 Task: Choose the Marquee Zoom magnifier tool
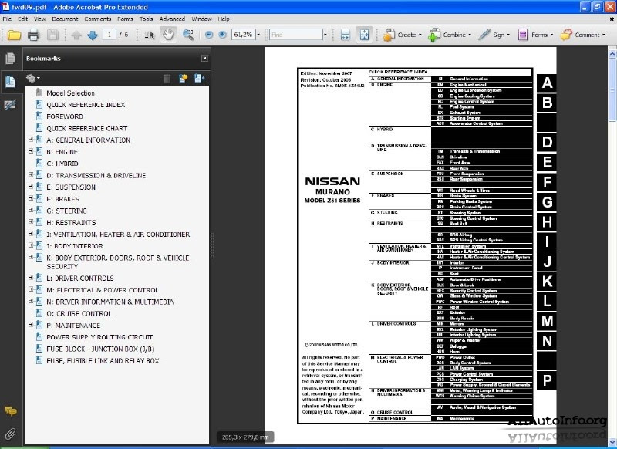pyautogui.click(x=188, y=35)
